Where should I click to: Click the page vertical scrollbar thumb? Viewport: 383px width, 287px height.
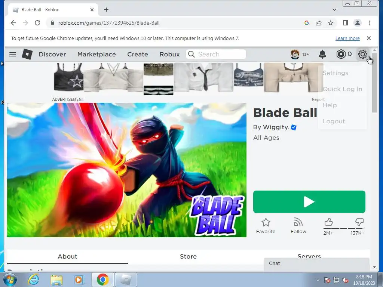click(x=375, y=83)
